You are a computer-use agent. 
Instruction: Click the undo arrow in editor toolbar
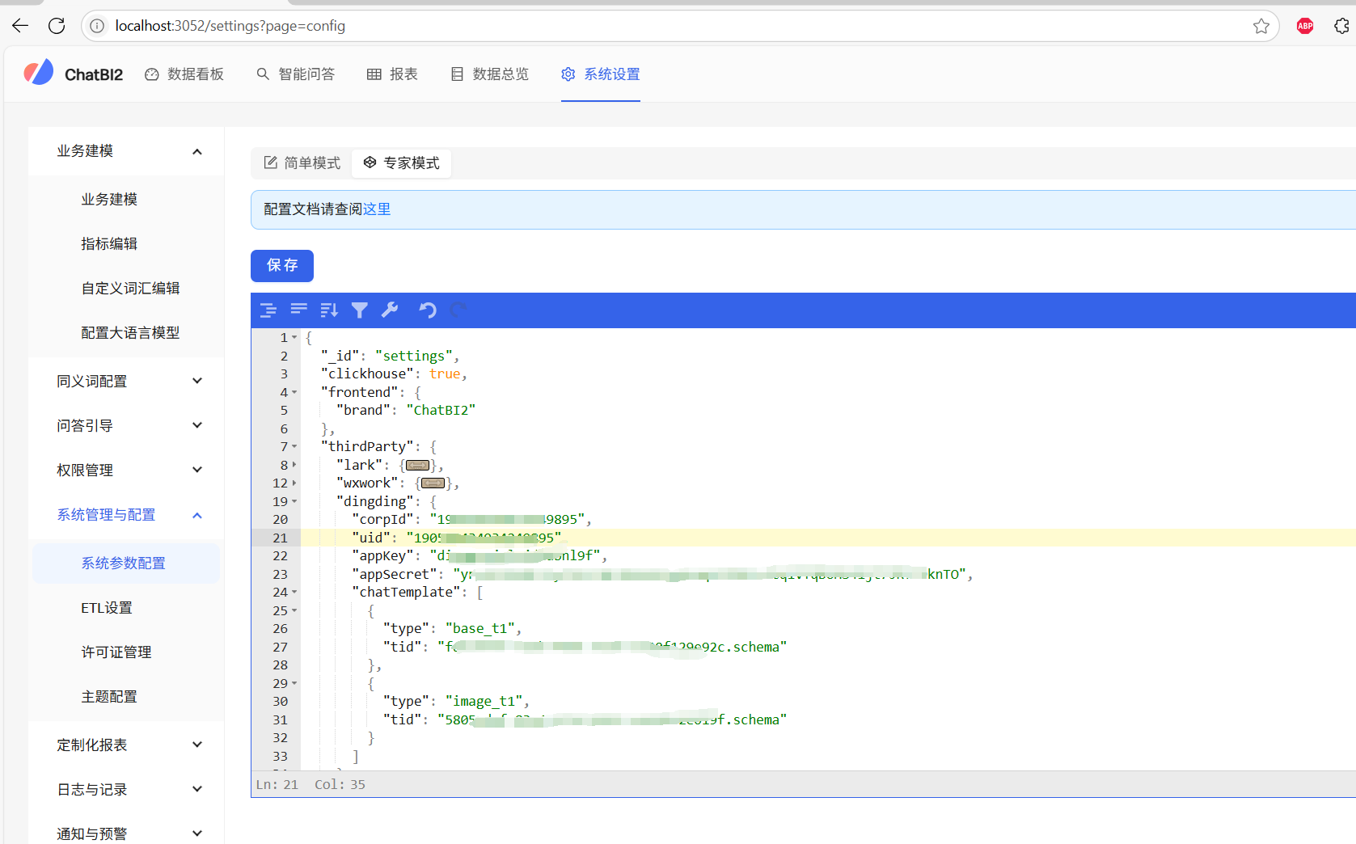pyautogui.click(x=428, y=310)
